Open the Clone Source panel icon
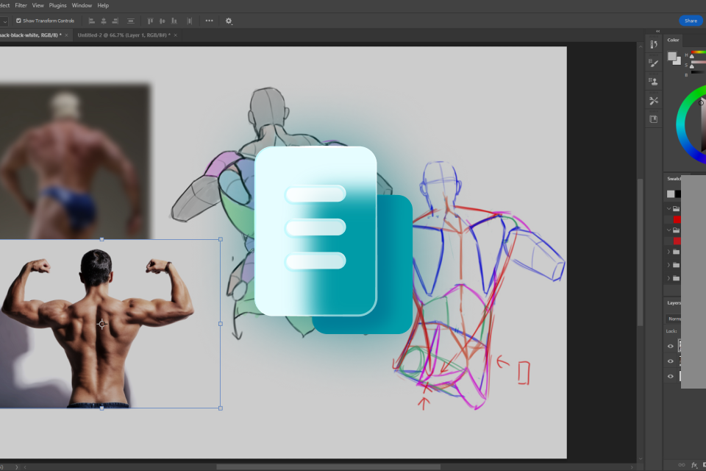 (x=654, y=82)
